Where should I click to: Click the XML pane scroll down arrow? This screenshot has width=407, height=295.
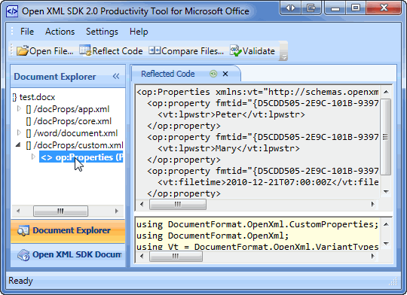[x=386, y=192]
